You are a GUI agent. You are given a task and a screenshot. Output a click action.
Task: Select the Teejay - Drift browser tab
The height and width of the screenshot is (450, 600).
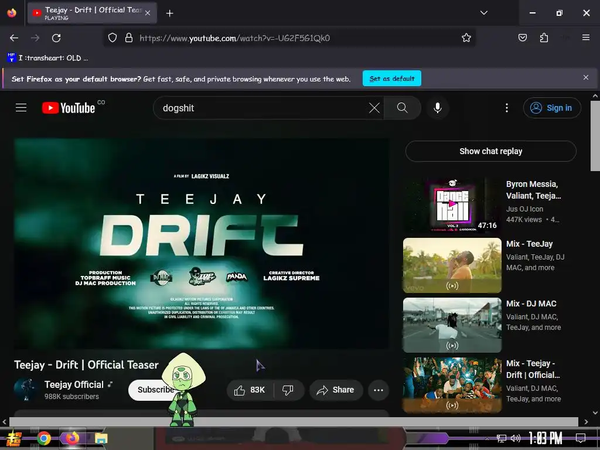point(92,13)
